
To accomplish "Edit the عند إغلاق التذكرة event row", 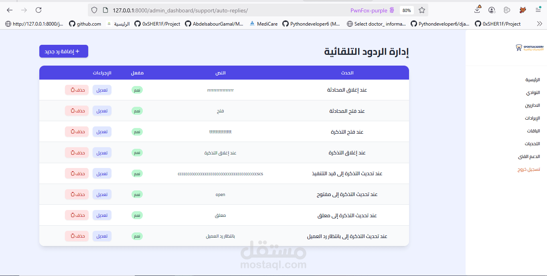I will point(102,152).
